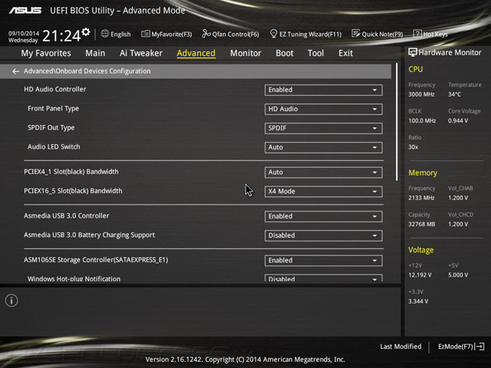Click the 2133 MHz memory frequency value
The width and height of the screenshot is (491, 368).
tap(421, 198)
